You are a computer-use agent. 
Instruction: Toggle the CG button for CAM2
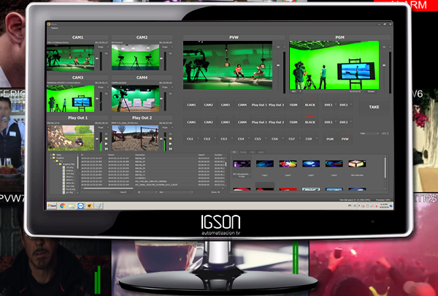(170, 53)
